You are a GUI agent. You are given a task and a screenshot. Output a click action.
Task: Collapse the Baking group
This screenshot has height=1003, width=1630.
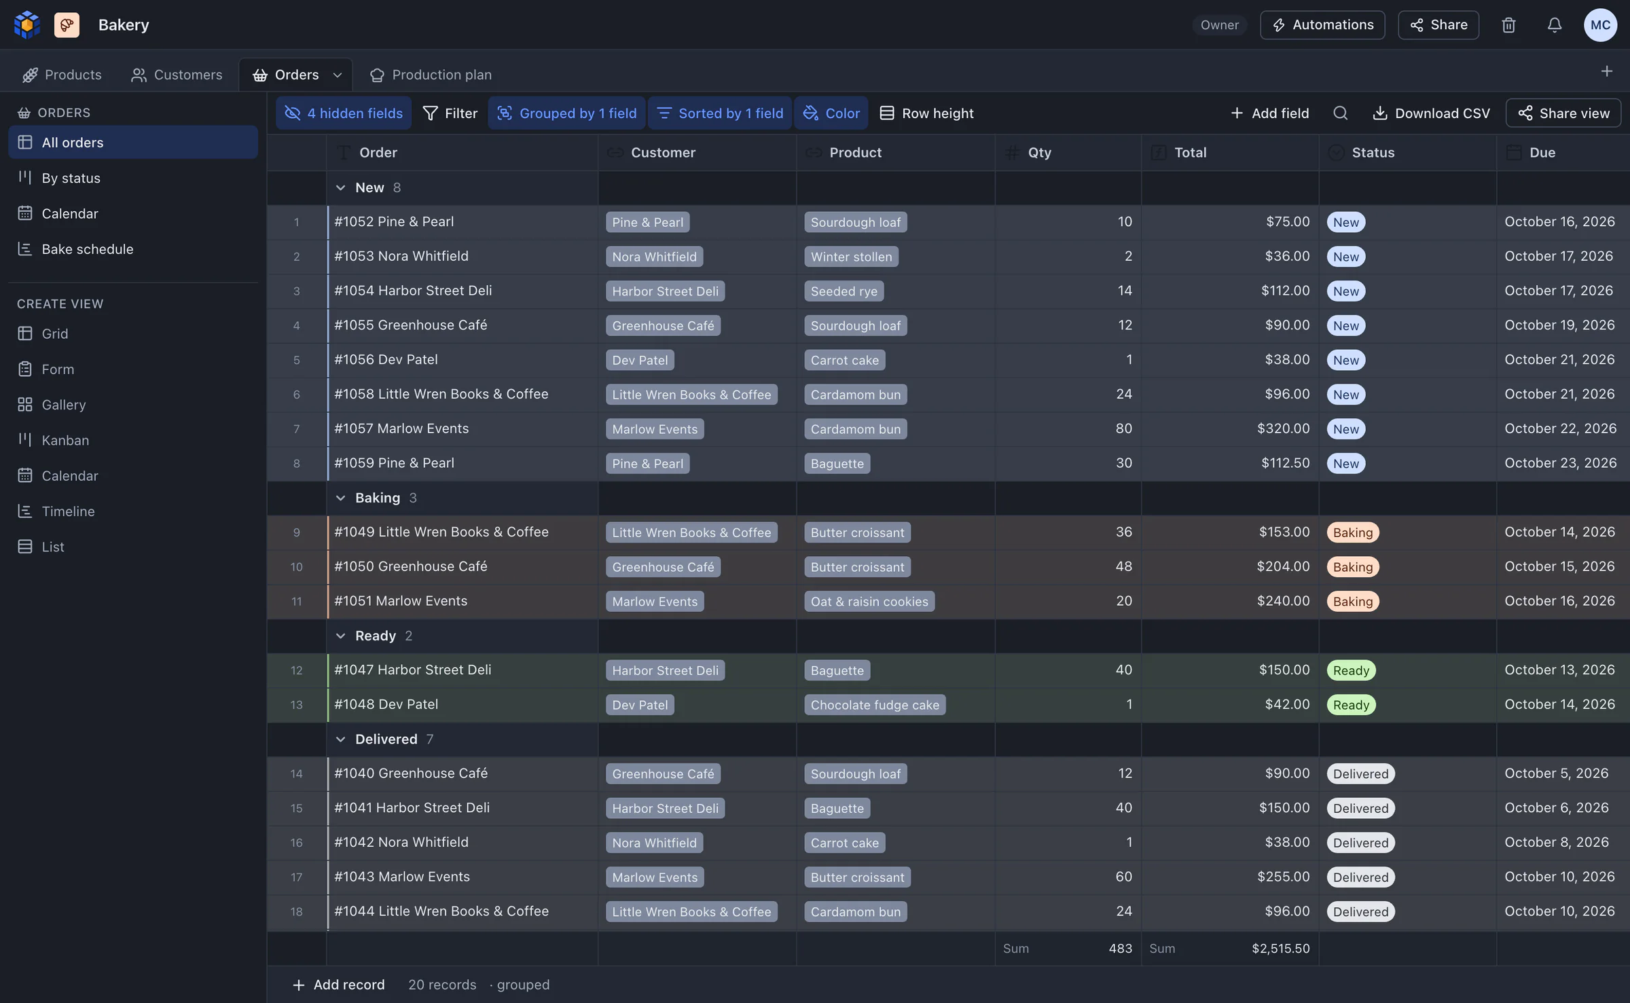tap(340, 498)
